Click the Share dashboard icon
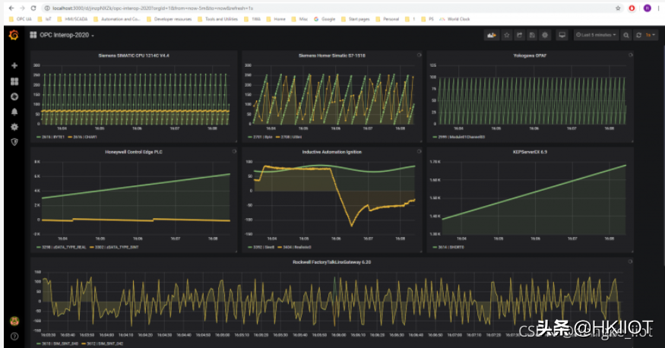Image resolution: width=665 pixels, height=348 pixels. click(x=520, y=35)
